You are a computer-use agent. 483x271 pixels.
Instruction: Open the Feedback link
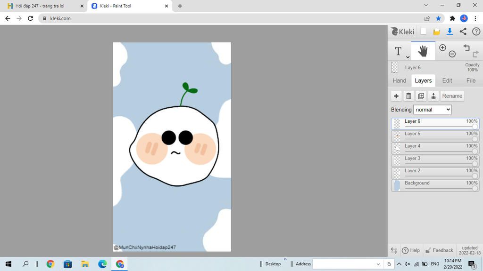click(x=439, y=250)
